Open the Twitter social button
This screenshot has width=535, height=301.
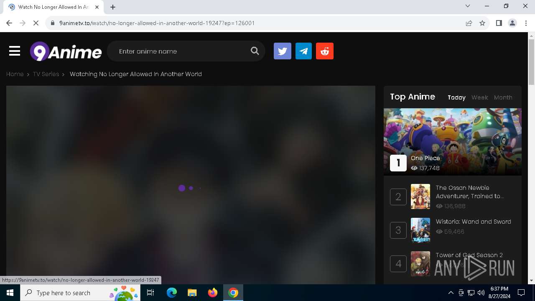tap(283, 51)
